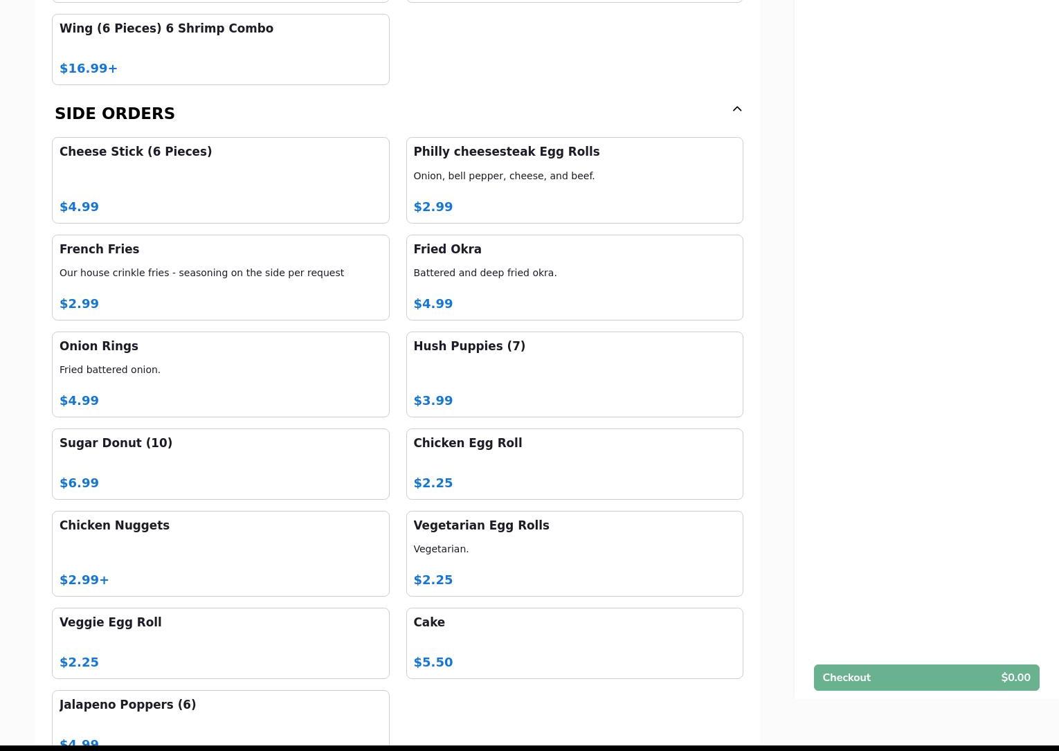Click the $5.50 Cake price
1059x751 pixels.
click(433, 662)
